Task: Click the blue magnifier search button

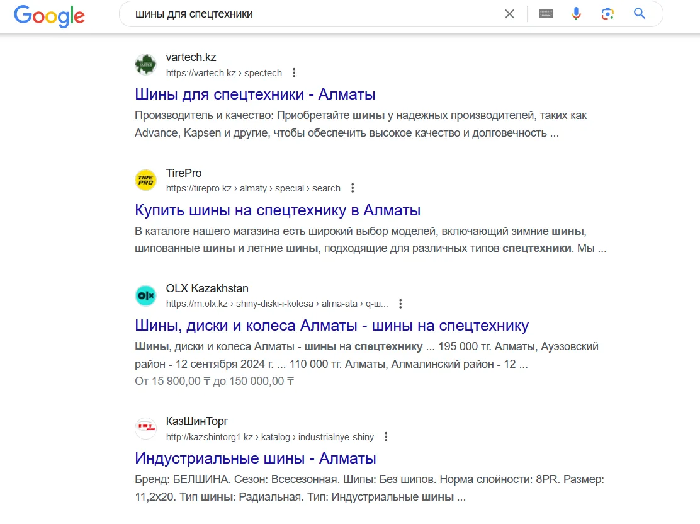Action: coord(640,13)
